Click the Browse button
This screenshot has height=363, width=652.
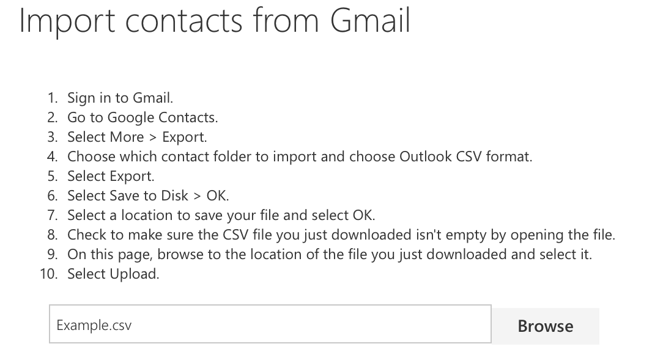pos(545,326)
